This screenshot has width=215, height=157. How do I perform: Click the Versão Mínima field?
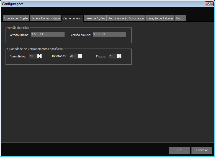point(47,34)
